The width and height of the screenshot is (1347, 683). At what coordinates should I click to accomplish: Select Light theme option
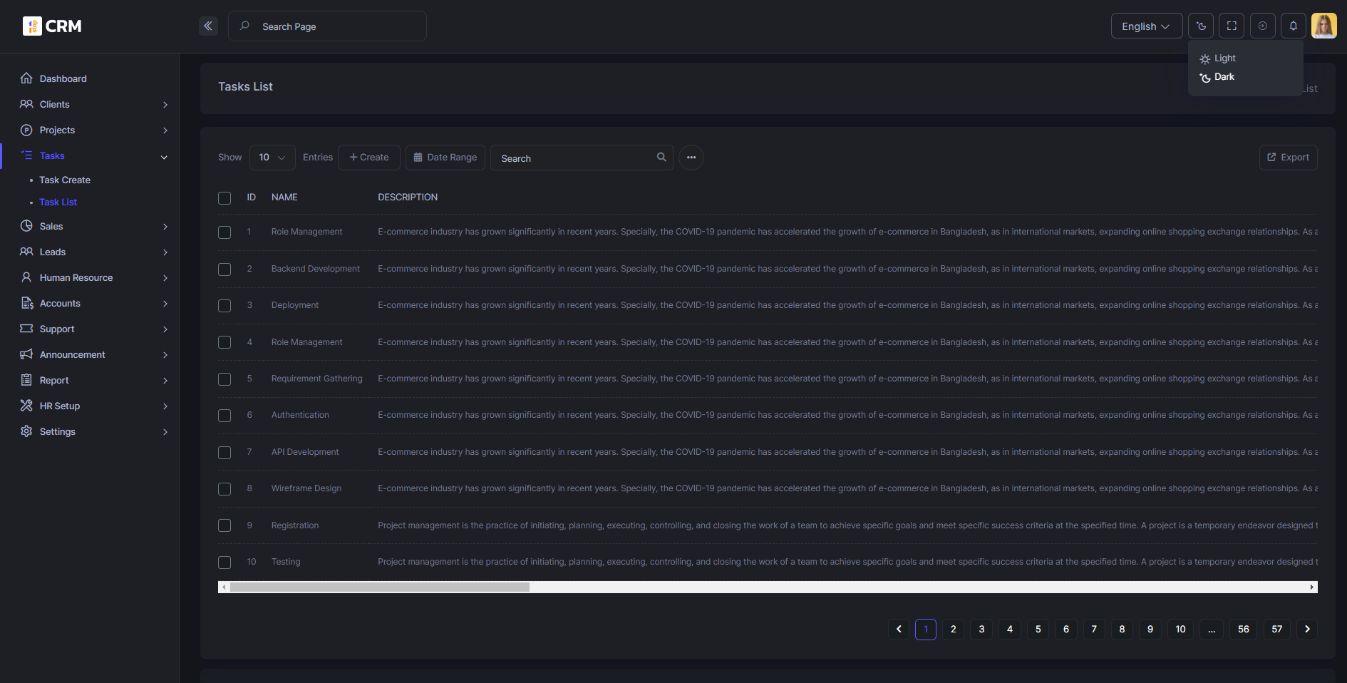pyautogui.click(x=1224, y=58)
